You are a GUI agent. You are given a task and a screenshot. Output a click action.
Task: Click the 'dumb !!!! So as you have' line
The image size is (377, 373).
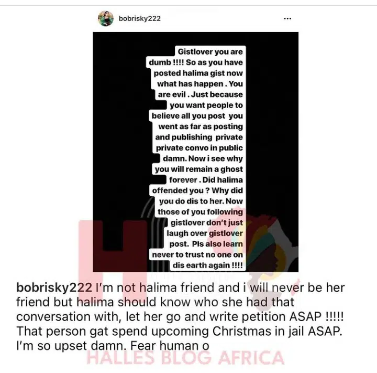[196, 62]
